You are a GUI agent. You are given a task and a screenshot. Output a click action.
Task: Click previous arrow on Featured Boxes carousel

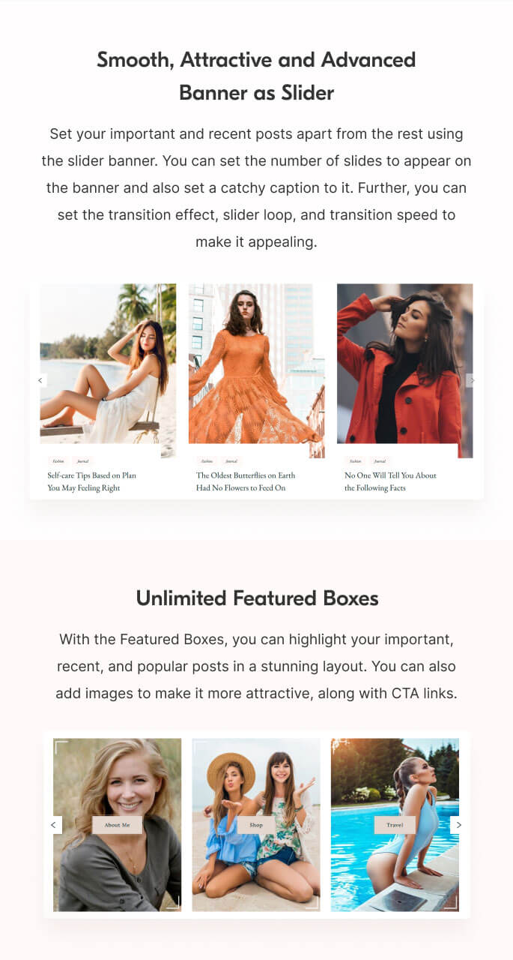[53, 825]
